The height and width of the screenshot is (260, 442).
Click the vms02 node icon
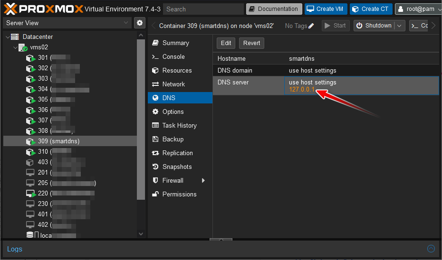(23, 47)
